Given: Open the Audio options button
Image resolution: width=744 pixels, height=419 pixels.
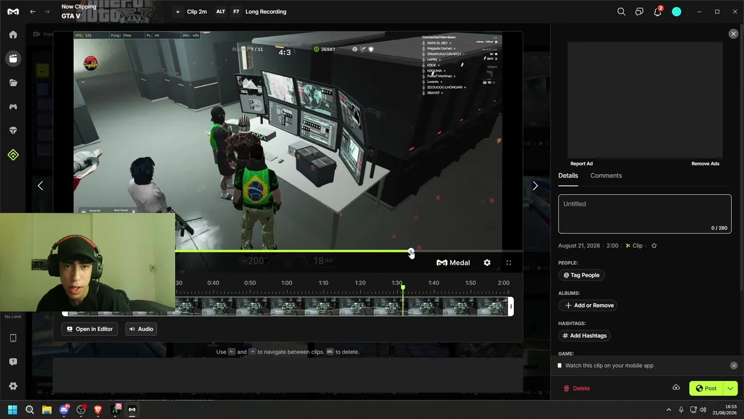Looking at the screenshot, I should pyautogui.click(x=141, y=329).
